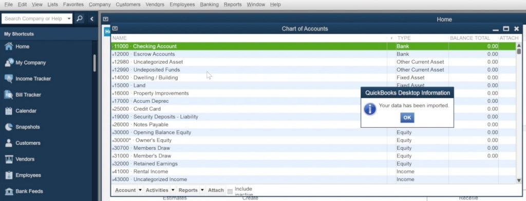Open the Bank Feeds icon
Image resolution: width=526 pixels, height=201 pixels.
(9, 191)
